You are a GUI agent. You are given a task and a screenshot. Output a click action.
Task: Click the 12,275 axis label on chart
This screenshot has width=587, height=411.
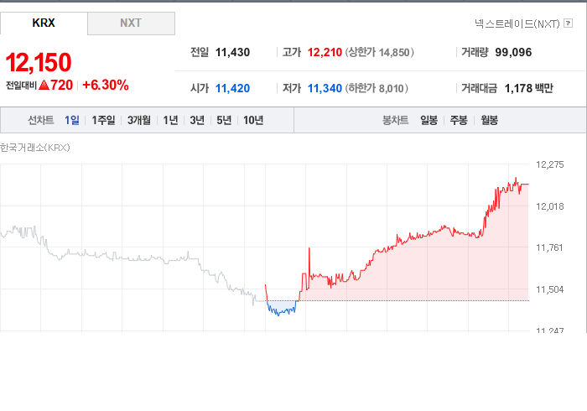coord(549,164)
